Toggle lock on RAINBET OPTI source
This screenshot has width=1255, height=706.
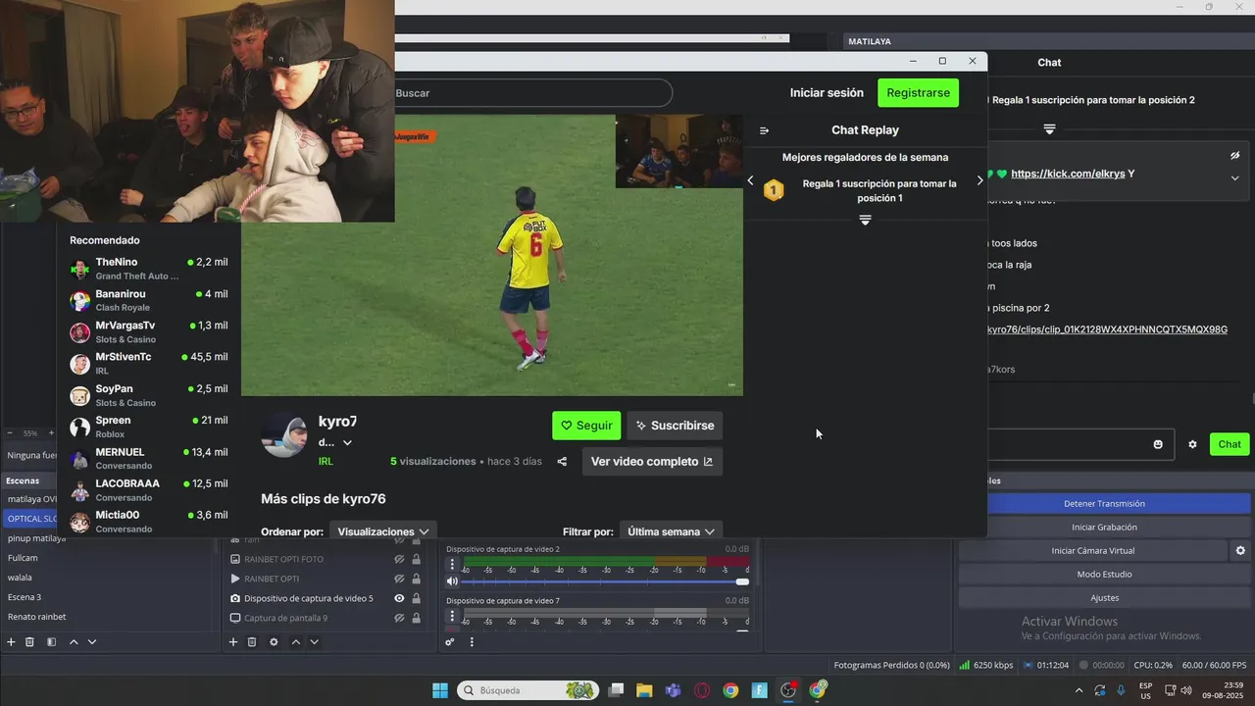[x=416, y=579]
